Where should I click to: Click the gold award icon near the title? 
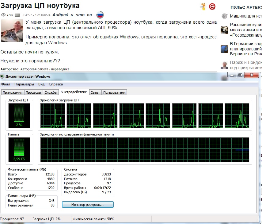tap(203, 6)
